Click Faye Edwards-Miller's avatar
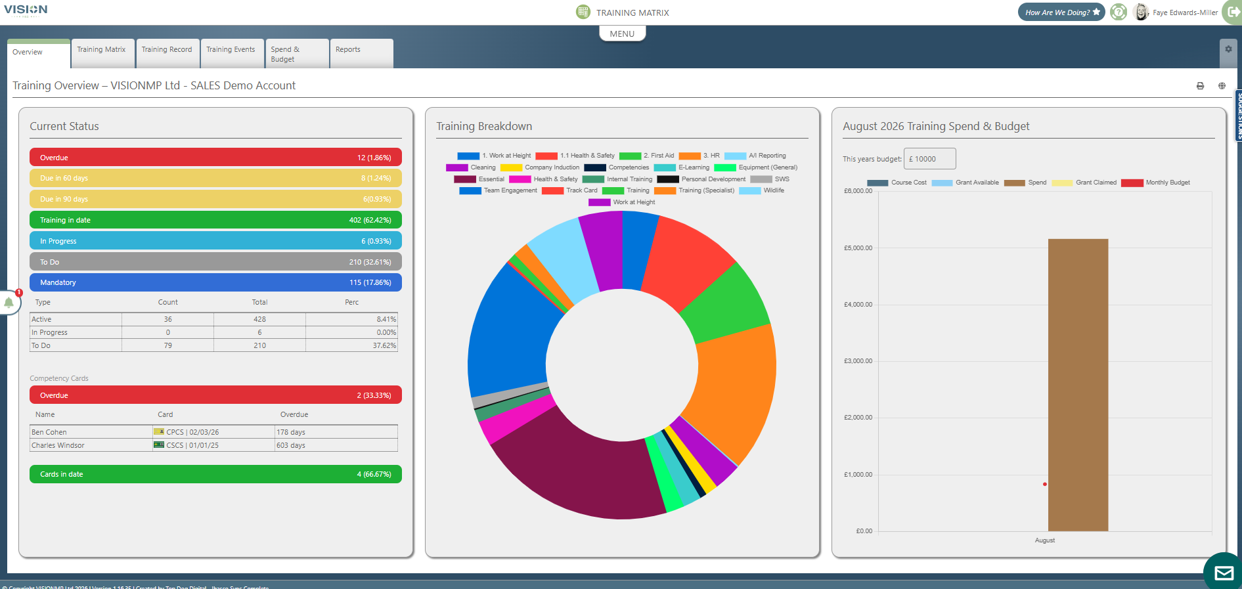This screenshot has width=1242, height=589. (1142, 12)
